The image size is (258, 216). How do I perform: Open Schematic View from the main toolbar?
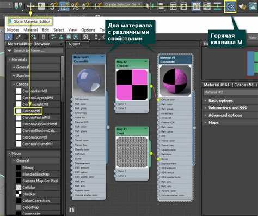217,7
